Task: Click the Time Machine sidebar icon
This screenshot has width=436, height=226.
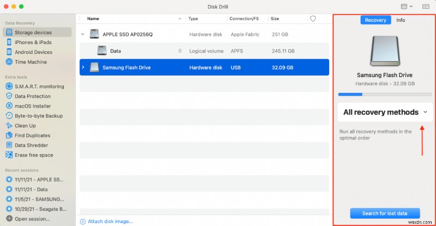Action: pyautogui.click(x=9, y=62)
